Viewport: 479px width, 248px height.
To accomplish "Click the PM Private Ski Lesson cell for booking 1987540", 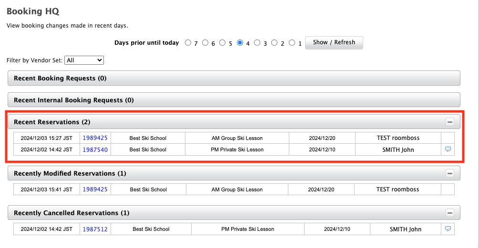I will 237,149.
